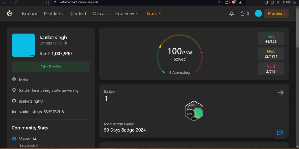Click the Premium button
The image size is (299, 149).
[x=276, y=13]
